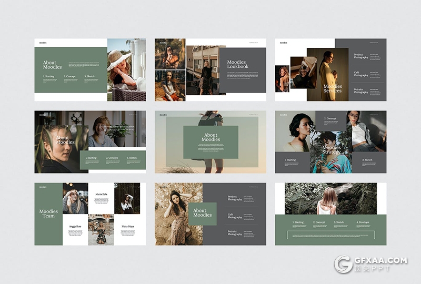Click the GFXAA circular G logo icon

[x=344, y=264]
